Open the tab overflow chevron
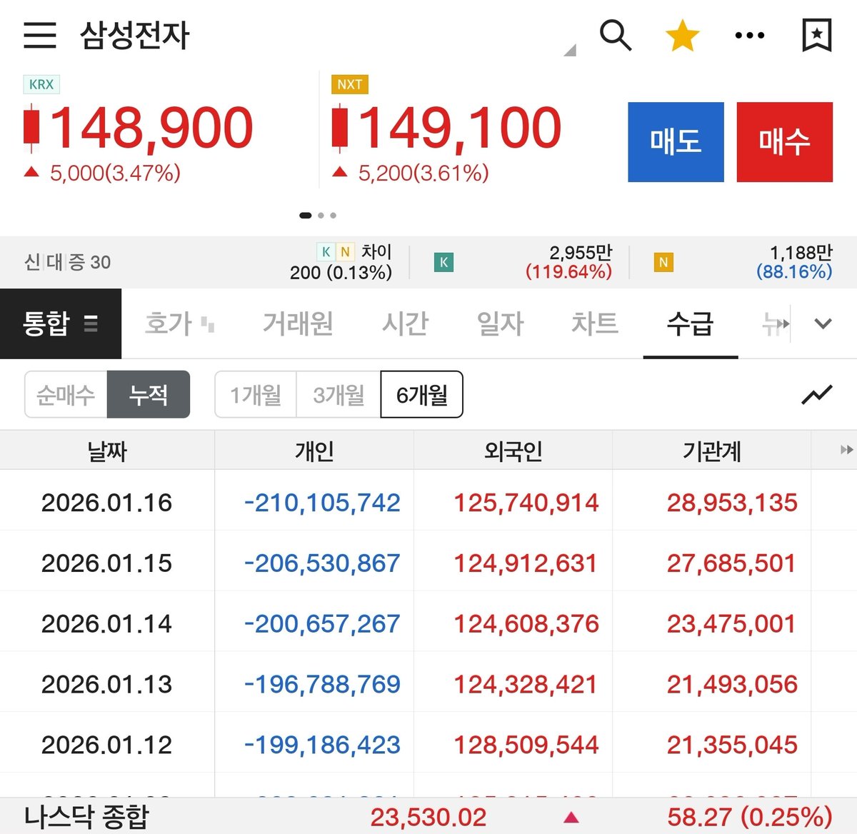This screenshot has height=834, width=857. point(823,323)
